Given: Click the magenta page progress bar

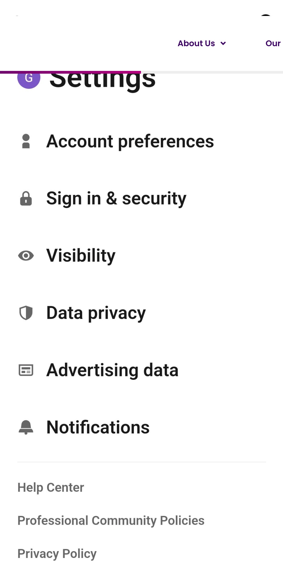Looking at the screenshot, I should [x=70, y=72].
